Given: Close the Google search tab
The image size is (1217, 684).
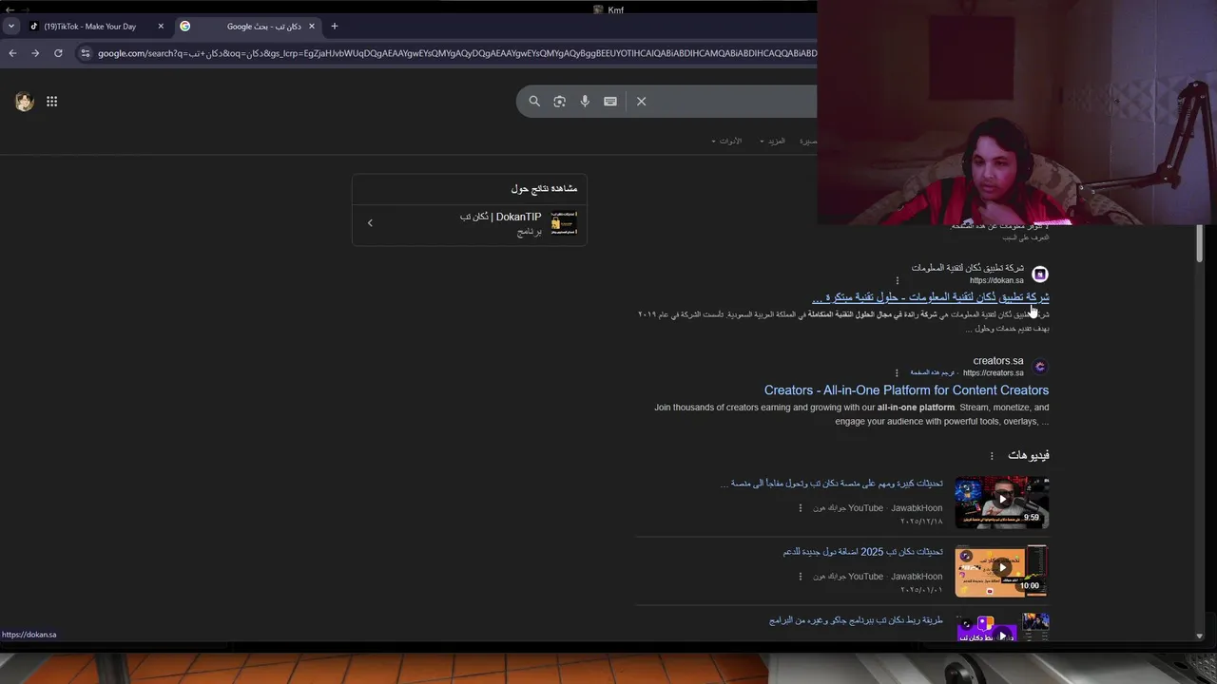Looking at the screenshot, I should point(311,27).
